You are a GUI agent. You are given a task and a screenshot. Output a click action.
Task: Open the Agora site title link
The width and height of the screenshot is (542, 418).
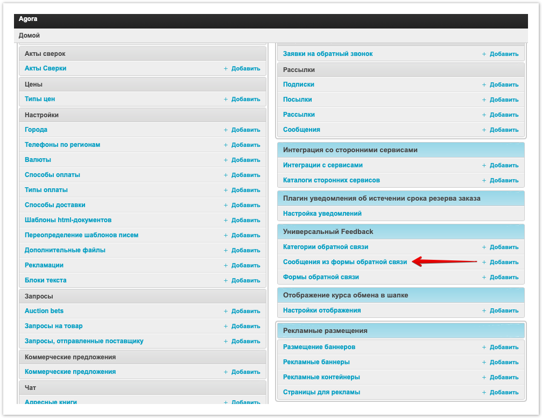[x=28, y=19]
